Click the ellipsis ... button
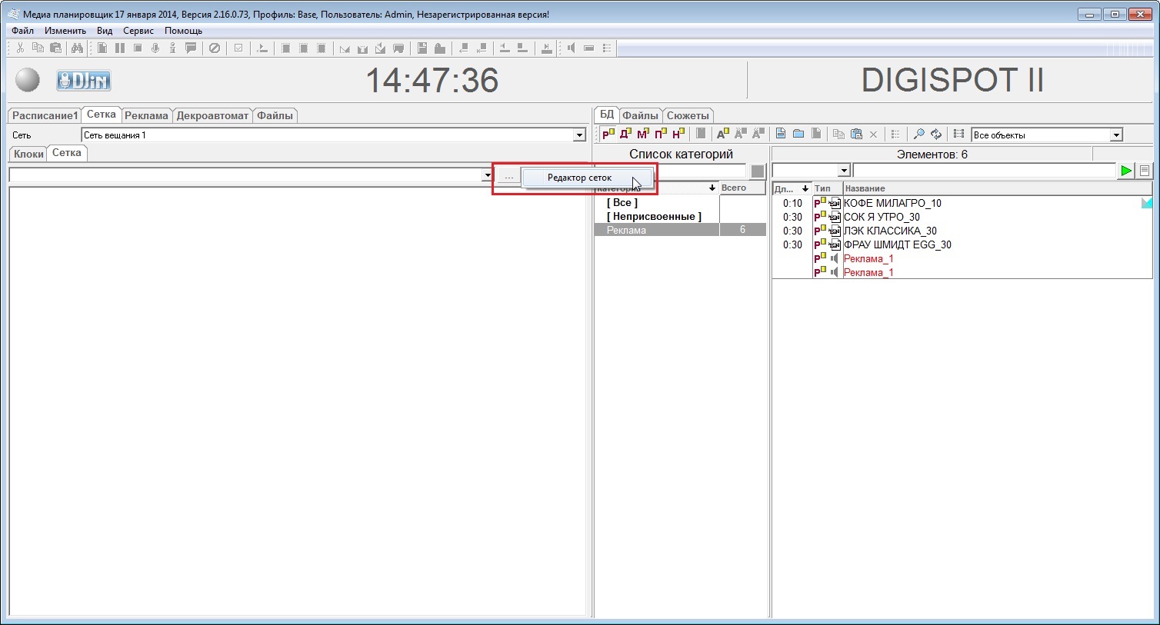Image resolution: width=1160 pixels, height=625 pixels. (508, 177)
